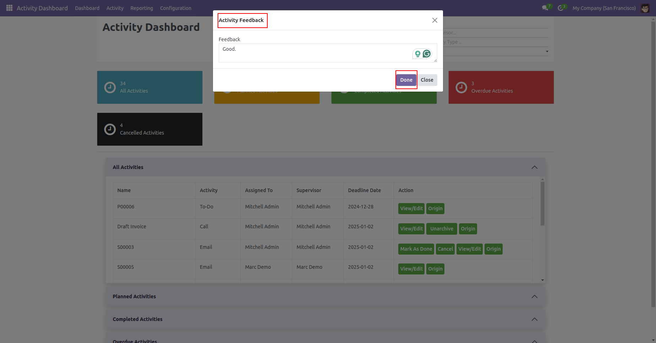Collapse the All Activities section chevron
656x343 pixels.
coord(534,167)
